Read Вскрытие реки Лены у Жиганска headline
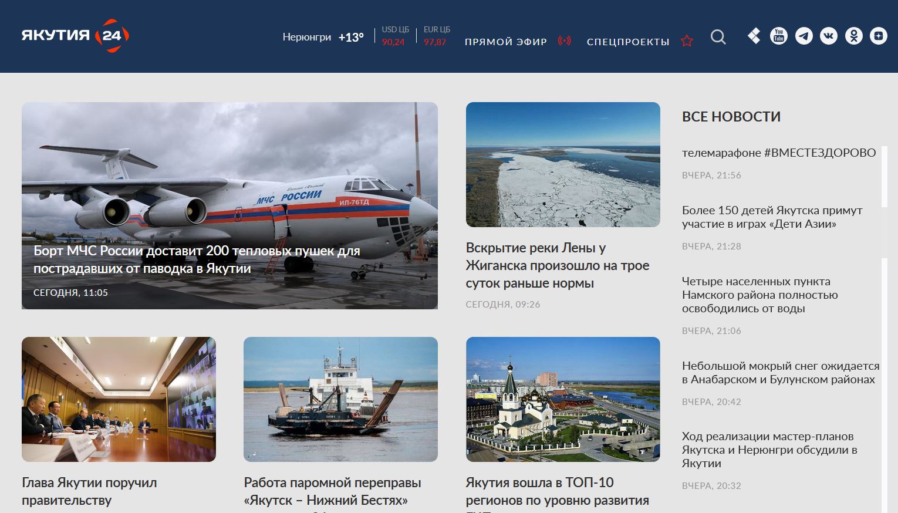 click(558, 265)
